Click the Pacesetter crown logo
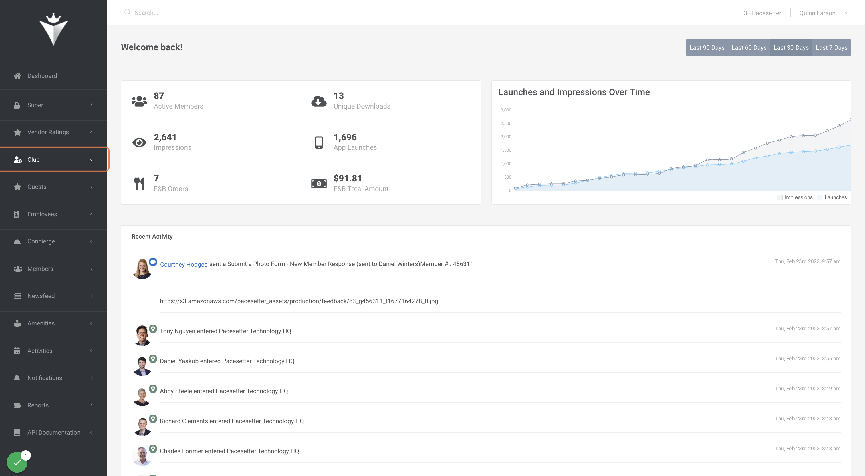865x476 pixels. click(53, 29)
